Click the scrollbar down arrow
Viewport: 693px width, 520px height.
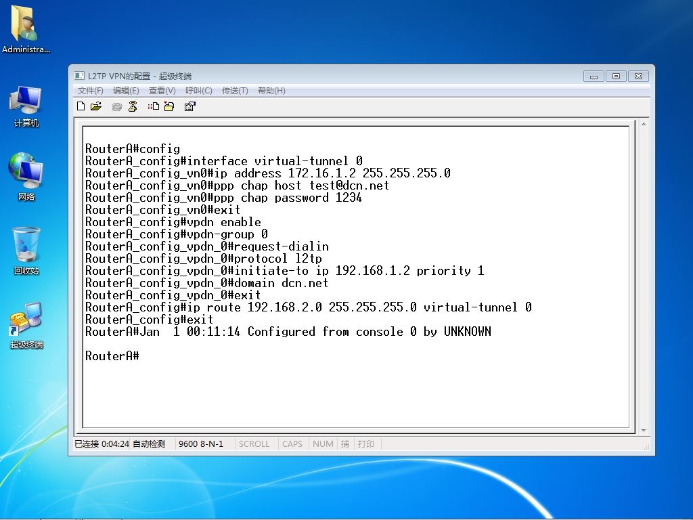[644, 430]
